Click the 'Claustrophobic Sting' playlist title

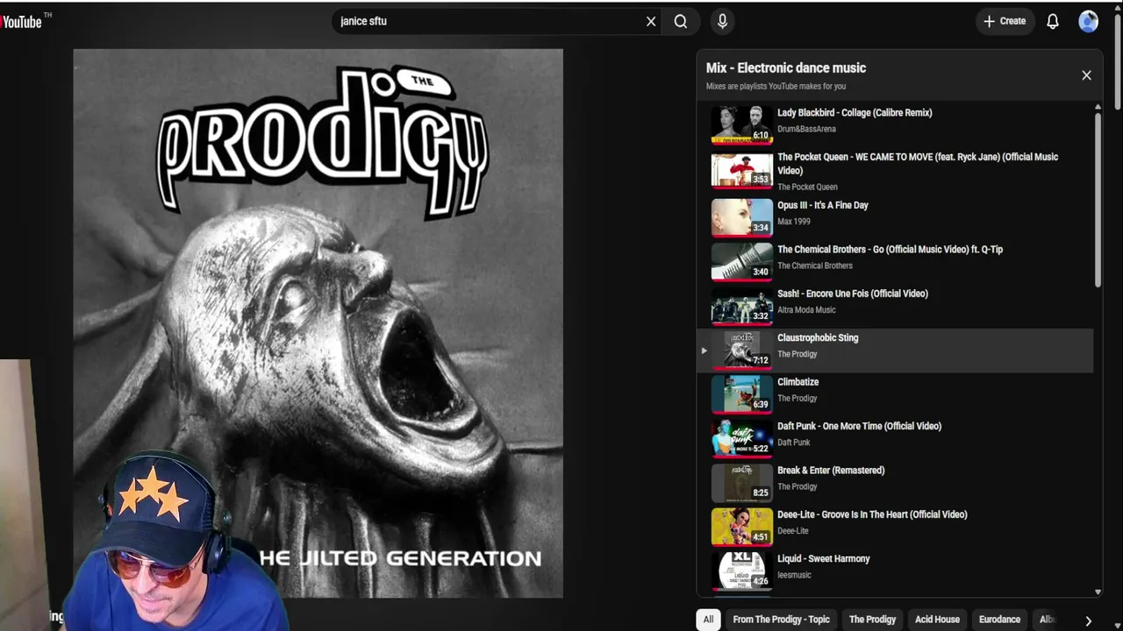[818, 338]
